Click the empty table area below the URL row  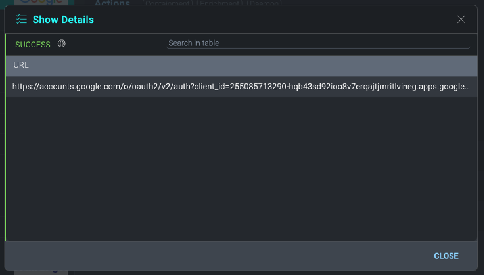(x=241, y=168)
